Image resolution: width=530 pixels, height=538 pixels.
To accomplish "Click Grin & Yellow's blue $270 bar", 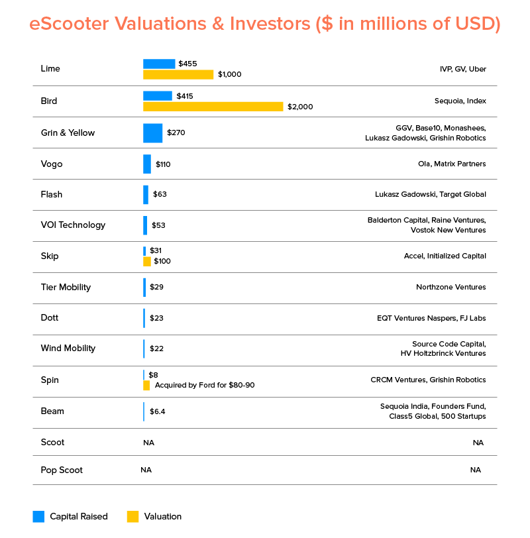I will pos(152,133).
